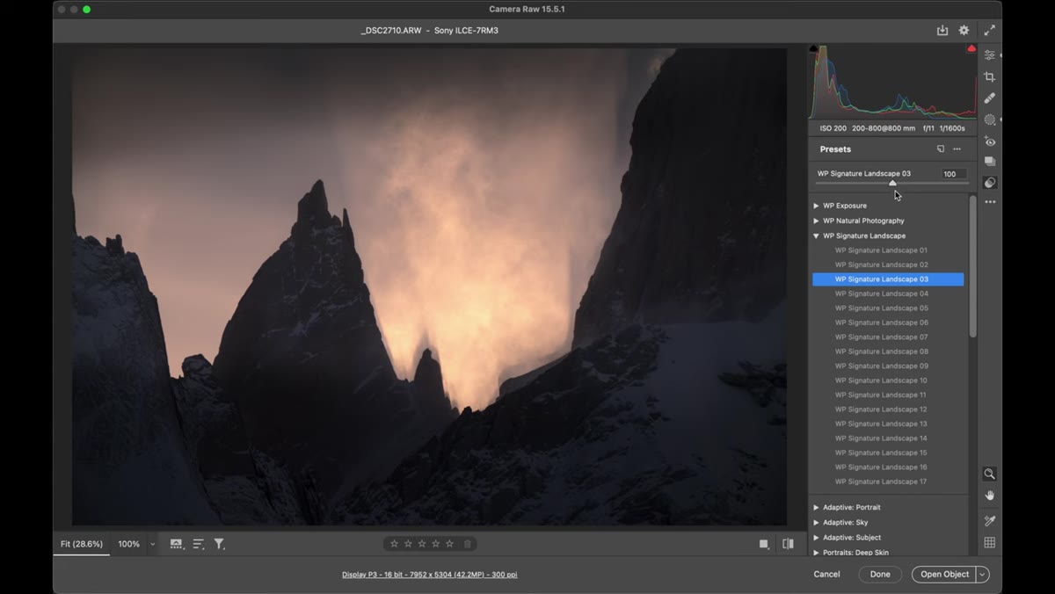The image size is (1055, 594).
Task: Expand the Adaptive: Portrait group
Action: click(816, 507)
